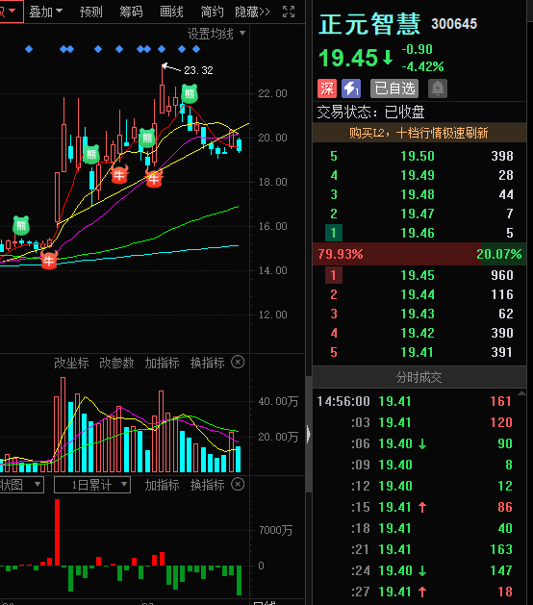Toggle the 隐藏>> panel hide control
This screenshot has width=533, height=605.
click(x=252, y=12)
